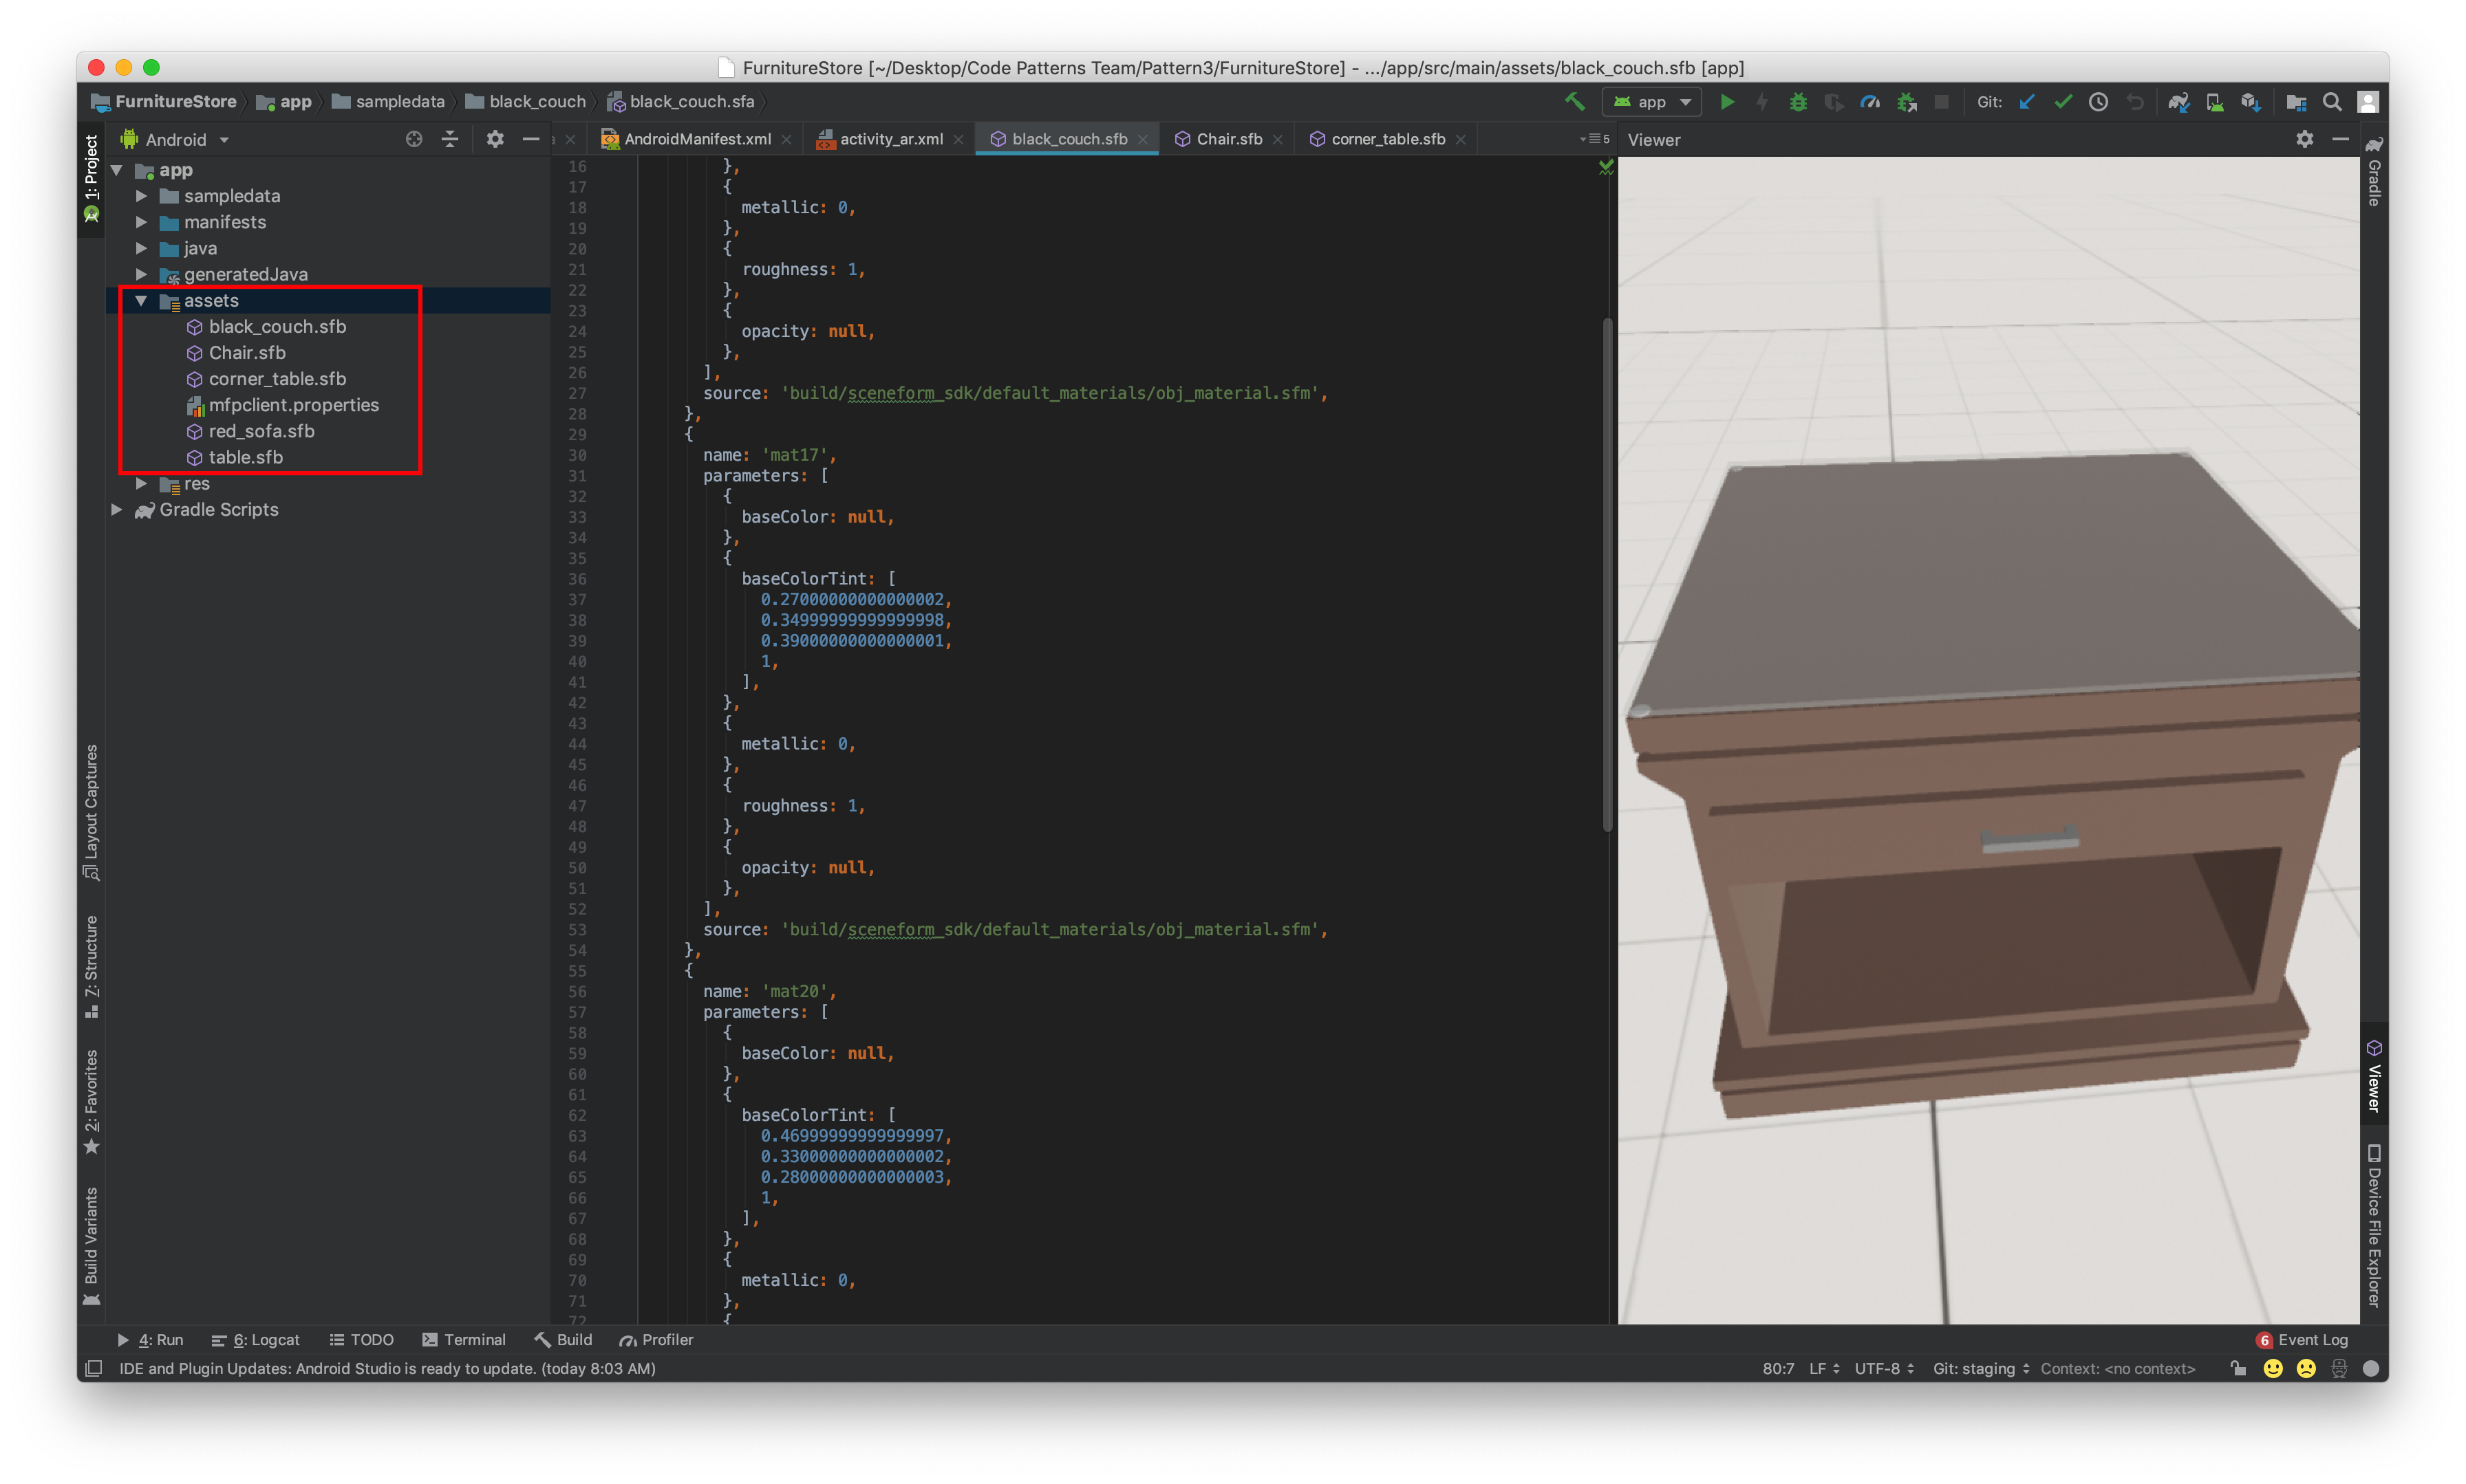Image resolution: width=2466 pixels, height=1484 pixels.
Task: Click the Make Project hammer icon
Action: pos(1575,102)
